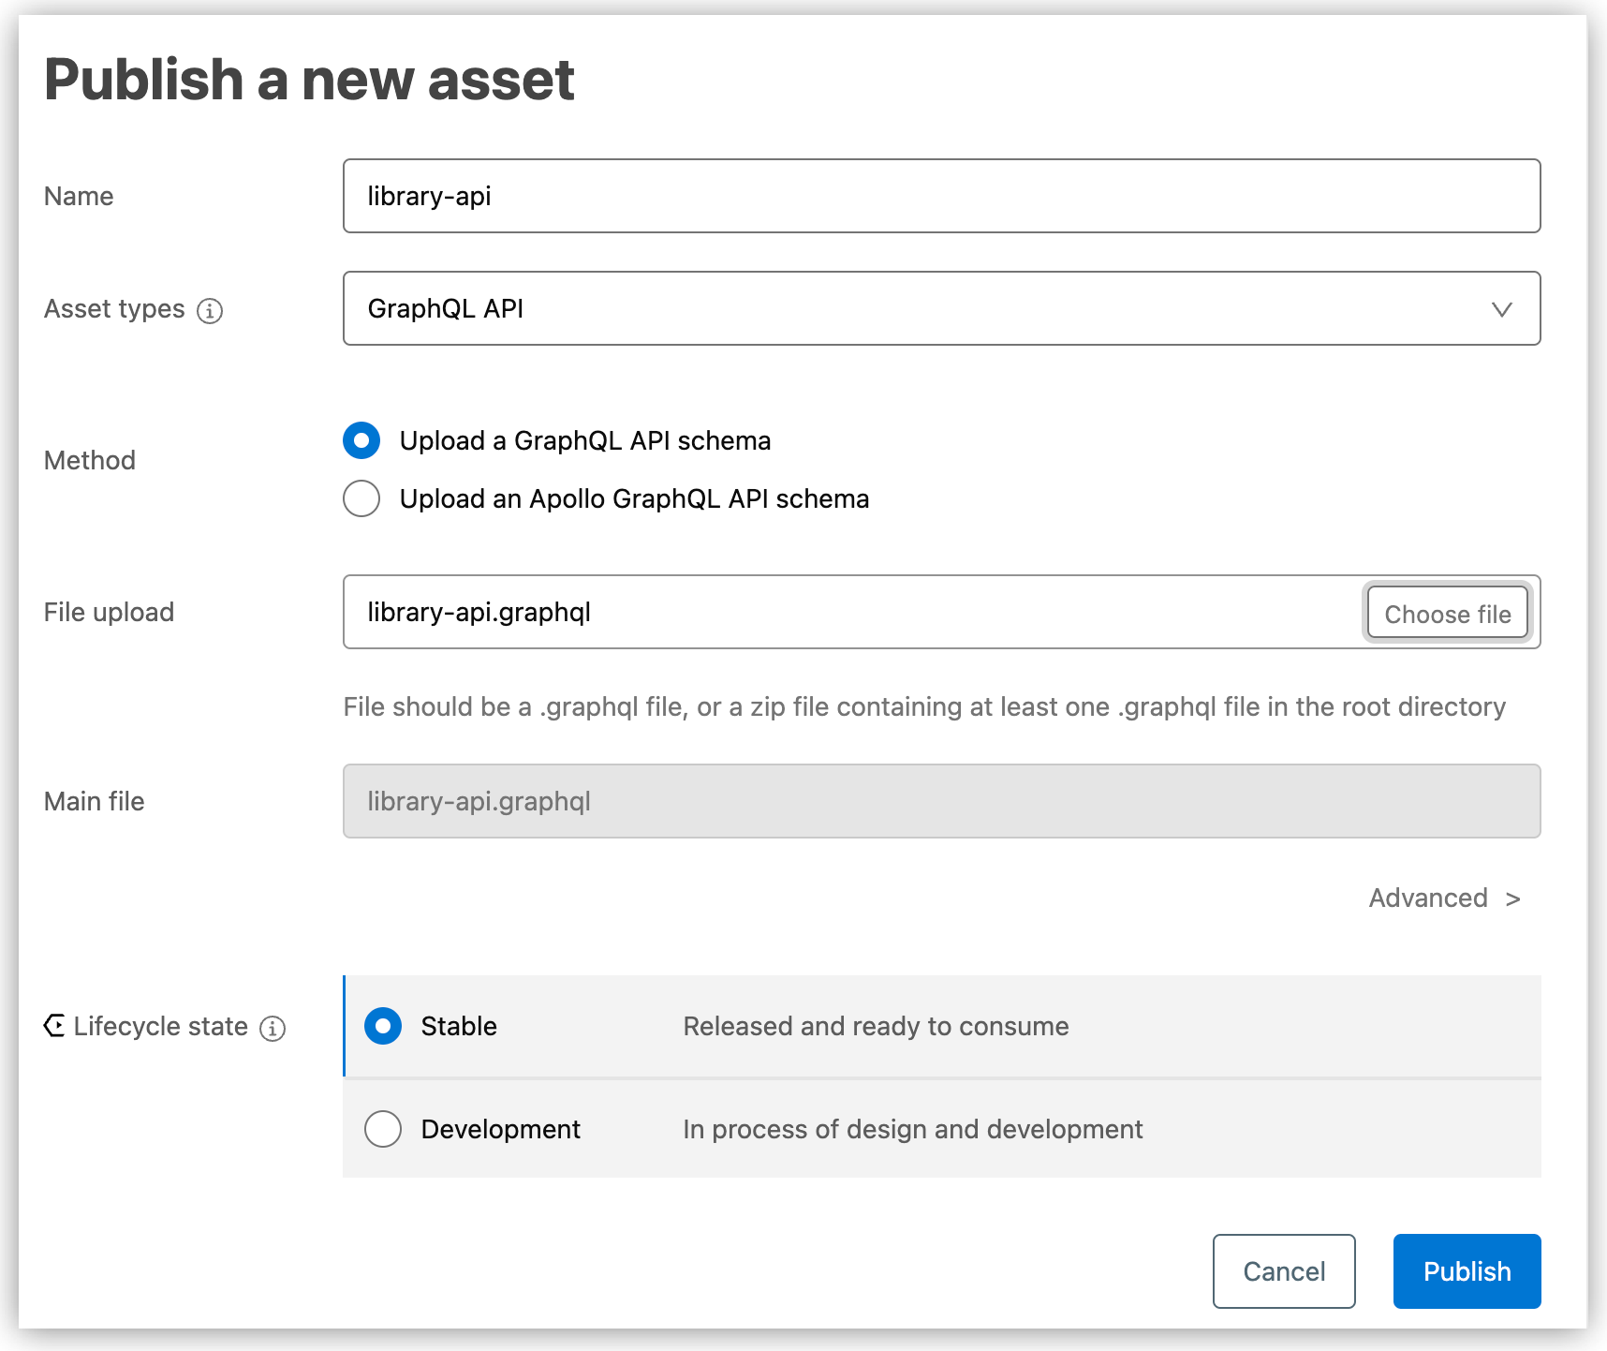This screenshot has height=1351, width=1607.
Task: Select the Upload a GraphQL API schema method
Action: pyautogui.click(x=361, y=440)
